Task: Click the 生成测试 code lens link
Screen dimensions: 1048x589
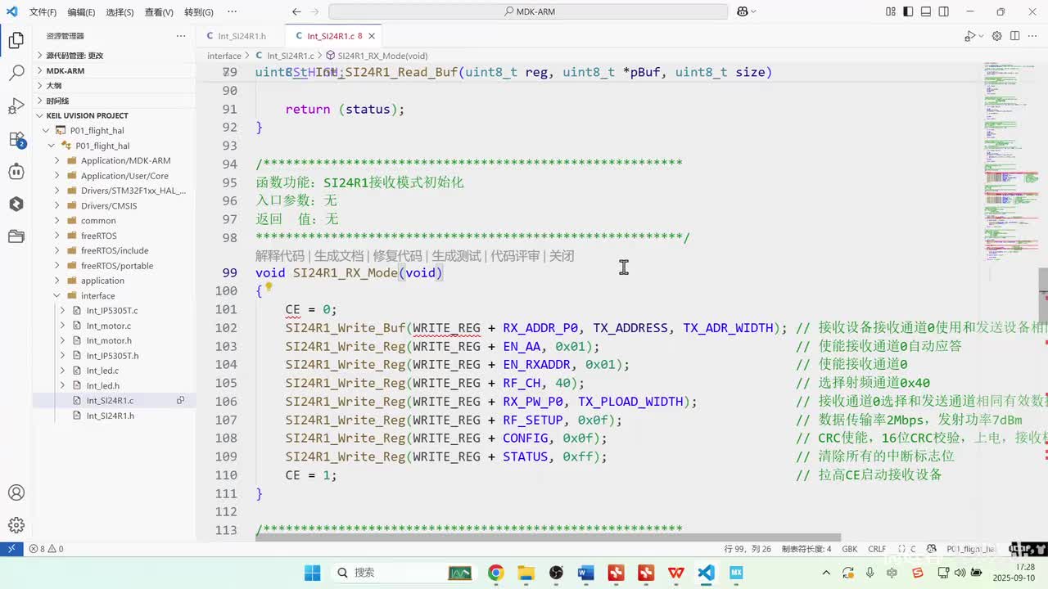Action: point(456,256)
